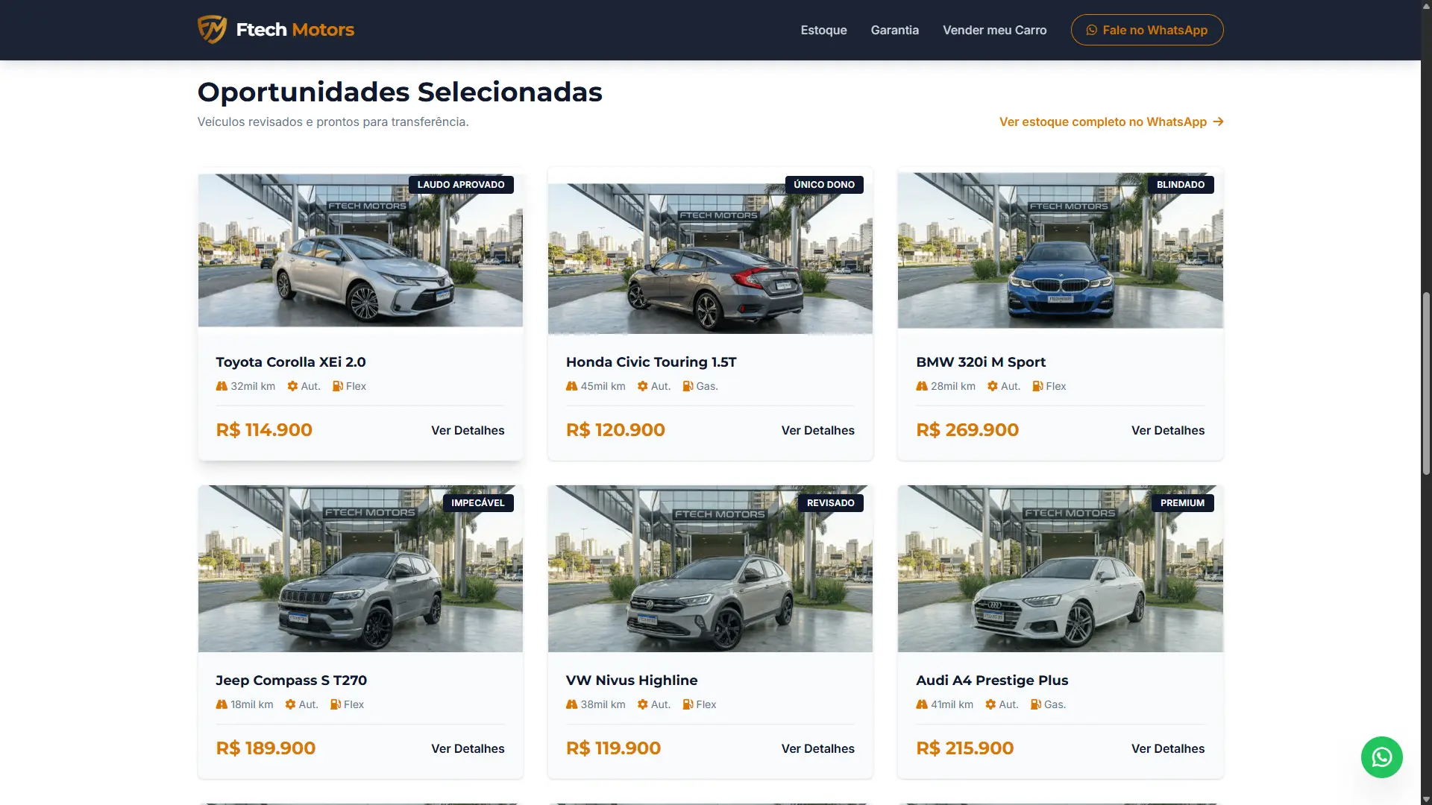View details of the Toyota Corolla XEi 2.0

click(468, 430)
